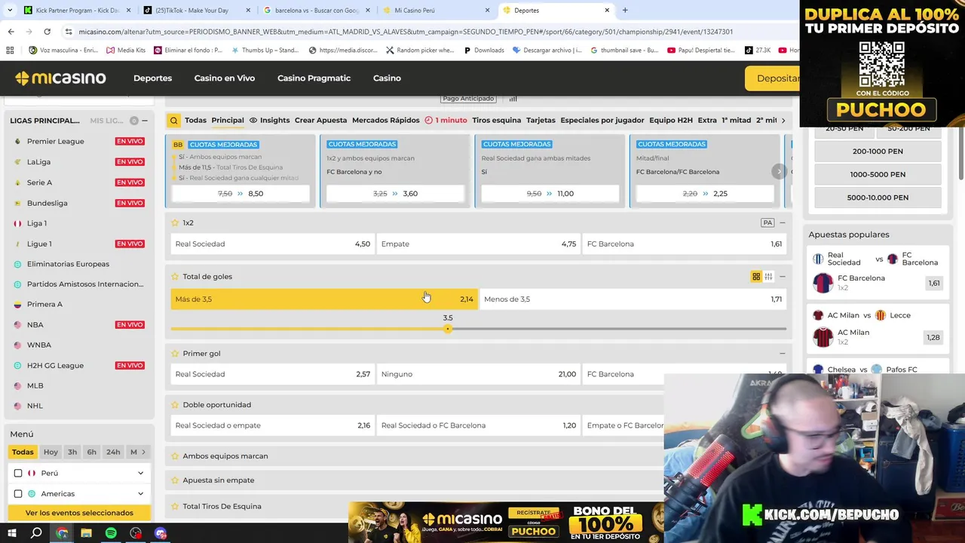
Task: Switch Total de goles to grid view
Action: coord(756,277)
